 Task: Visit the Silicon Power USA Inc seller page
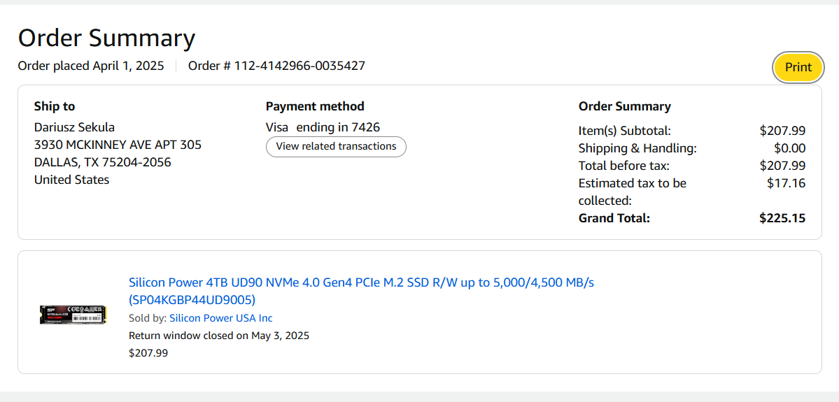click(220, 318)
